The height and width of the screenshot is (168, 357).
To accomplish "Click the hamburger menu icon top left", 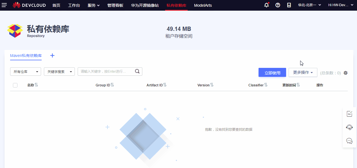I will [x=4, y=5].
